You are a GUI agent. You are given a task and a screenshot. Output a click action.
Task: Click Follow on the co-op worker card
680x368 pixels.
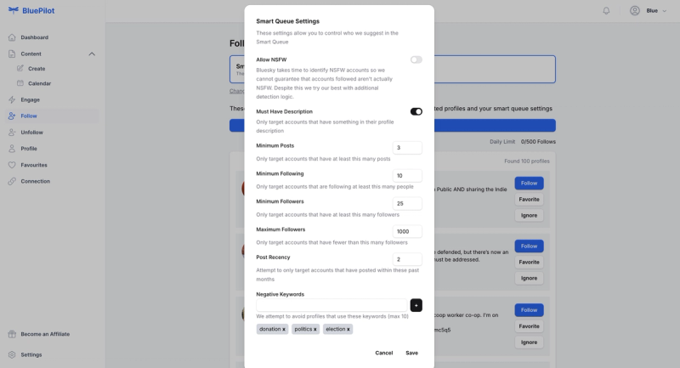[529, 310]
